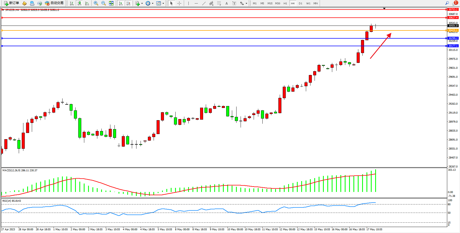Toggle the AutoTrading (自动交易) button

pos(54,3)
